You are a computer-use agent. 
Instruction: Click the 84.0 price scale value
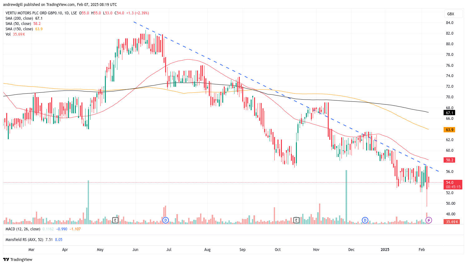[450, 23]
